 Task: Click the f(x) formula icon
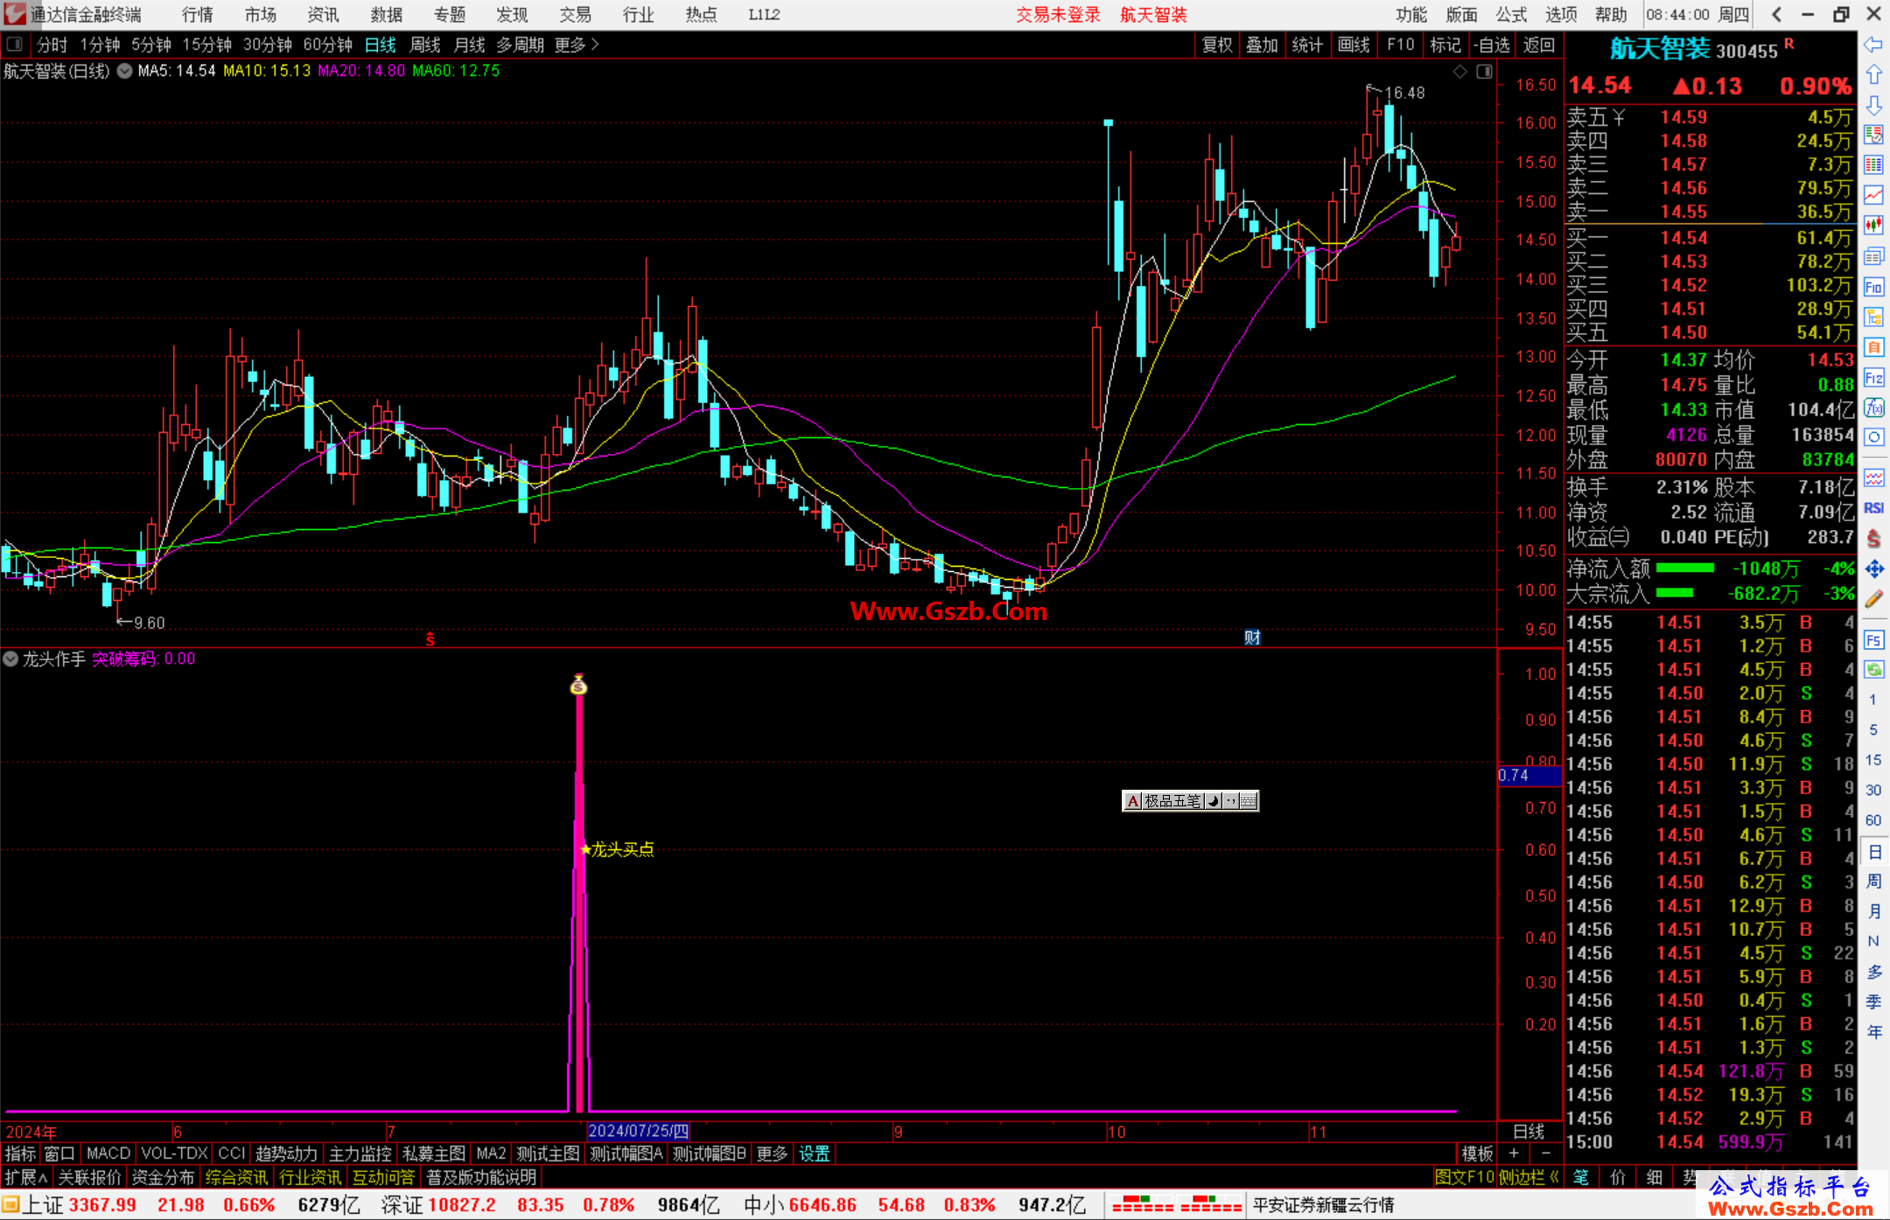(1873, 408)
